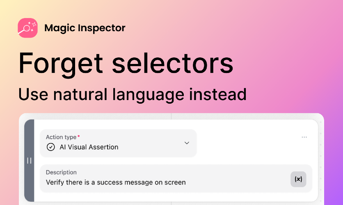The image size is (343, 205).
Task: Click the (x) variable insert button
Action: pyautogui.click(x=298, y=179)
